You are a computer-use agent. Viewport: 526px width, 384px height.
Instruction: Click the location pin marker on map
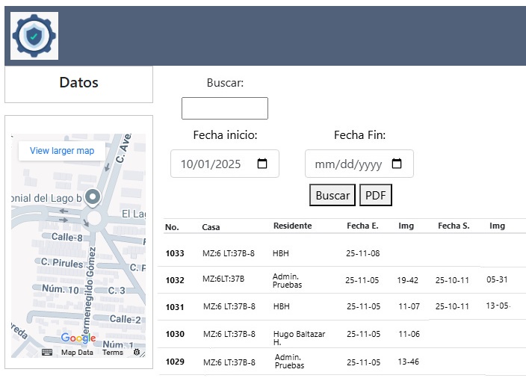[93, 197]
